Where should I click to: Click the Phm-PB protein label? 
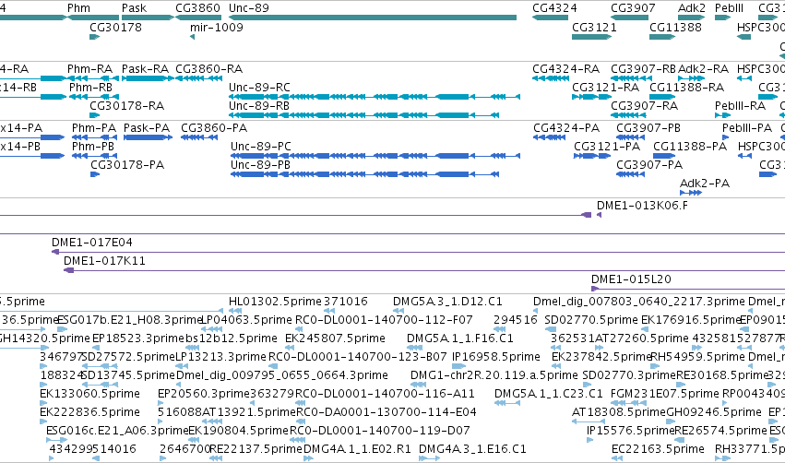pos(93,146)
